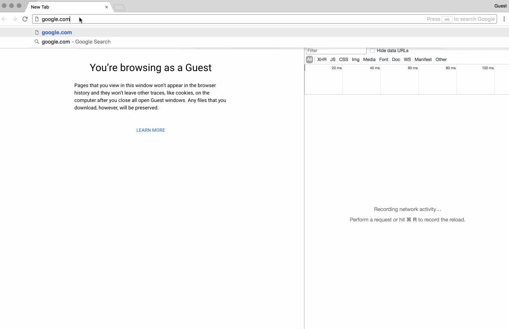The image size is (509, 329).
Task: Filter network requests by Doc
Action: pyautogui.click(x=396, y=60)
